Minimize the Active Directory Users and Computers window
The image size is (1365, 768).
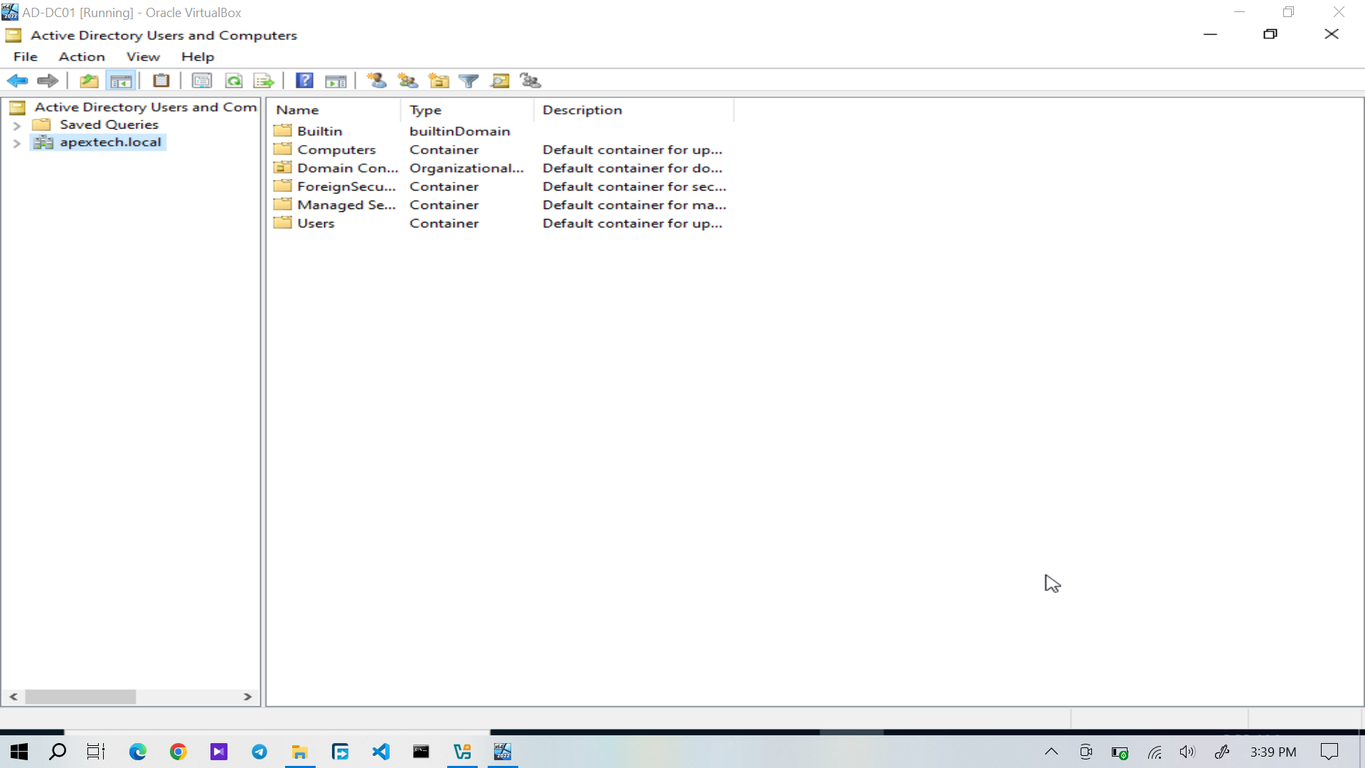(1210, 34)
